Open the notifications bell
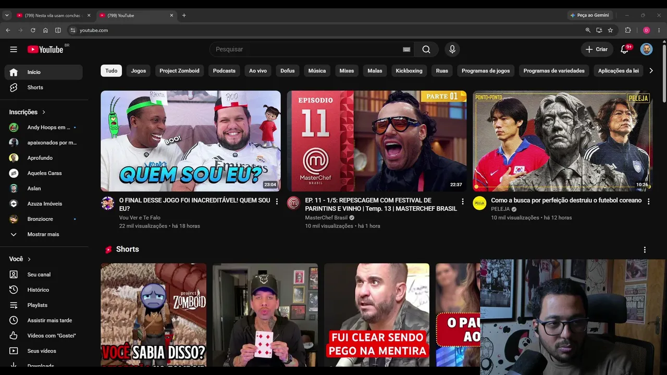This screenshot has height=375, width=667. tap(625, 49)
